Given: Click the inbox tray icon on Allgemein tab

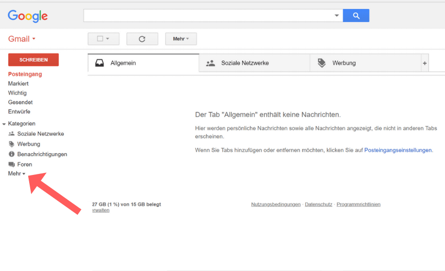Looking at the screenshot, I should point(99,63).
